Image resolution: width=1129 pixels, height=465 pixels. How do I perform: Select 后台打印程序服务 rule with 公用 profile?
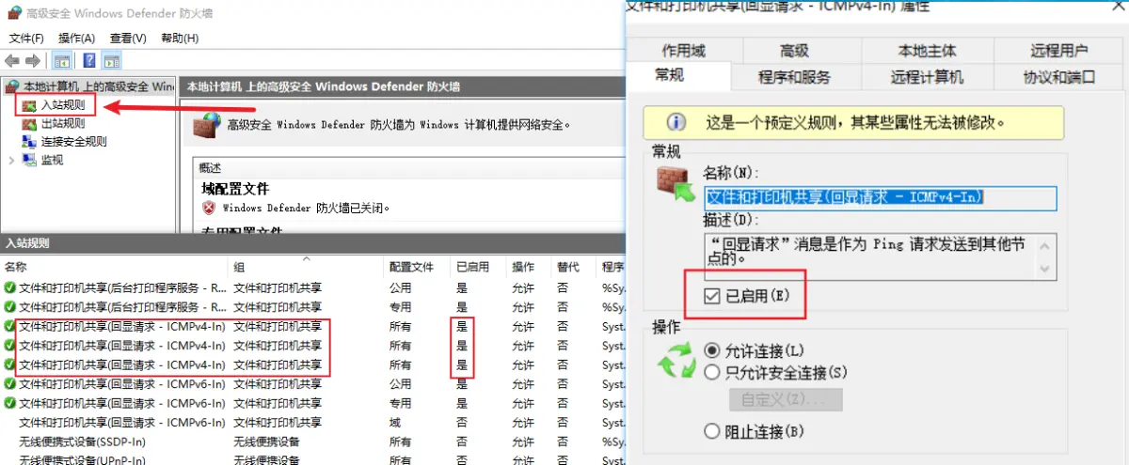(x=312, y=288)
